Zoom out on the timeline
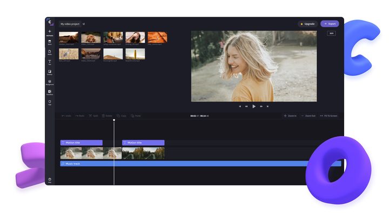This screenshot has height=214, width=389. click(x=308, y=116)
